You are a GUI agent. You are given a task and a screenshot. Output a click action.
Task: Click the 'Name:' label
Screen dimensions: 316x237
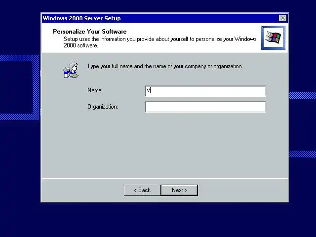click(x=95, y=90)
